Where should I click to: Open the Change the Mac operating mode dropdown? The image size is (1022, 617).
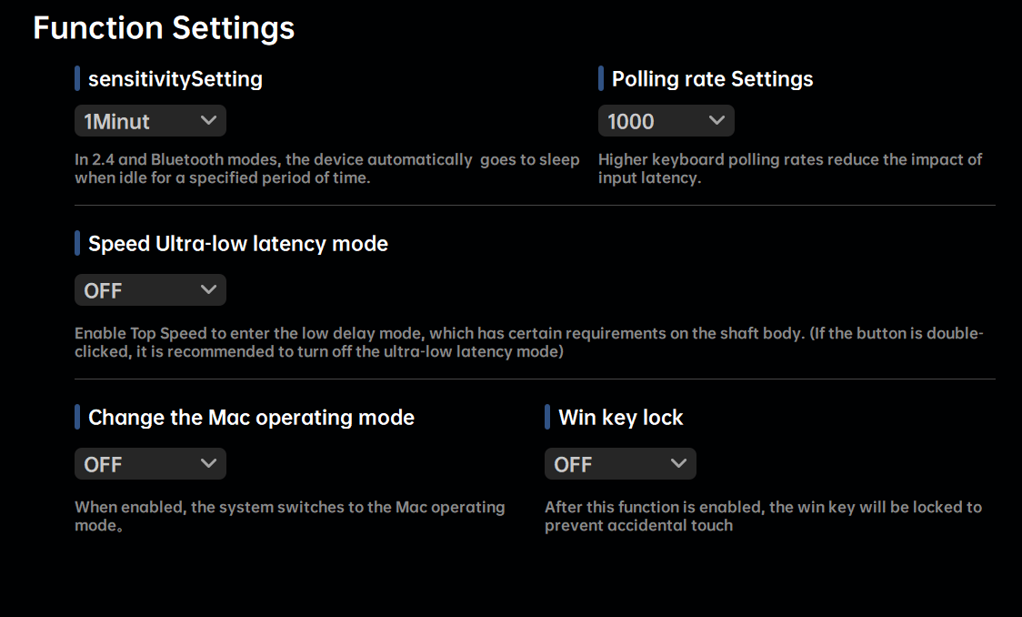(x=149, y=464)
